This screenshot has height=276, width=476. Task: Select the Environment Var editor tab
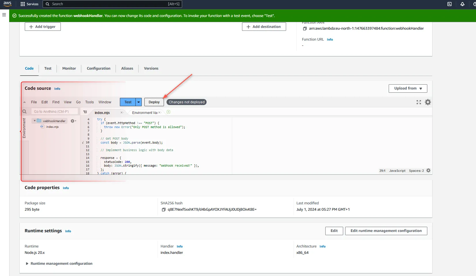click(145, 113)
